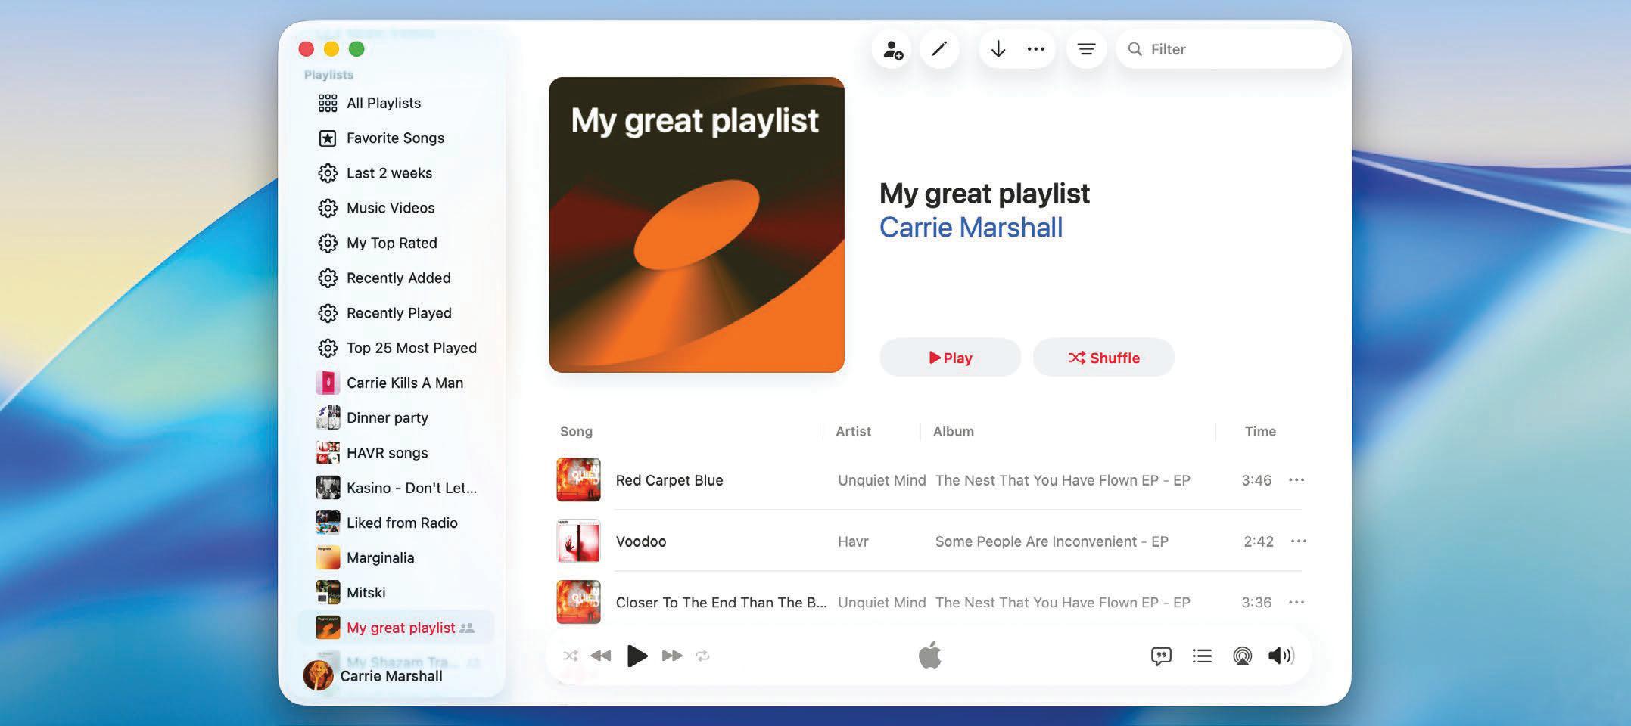
Task: Toggle playback with the play button
Action: [x=637, y=656]
